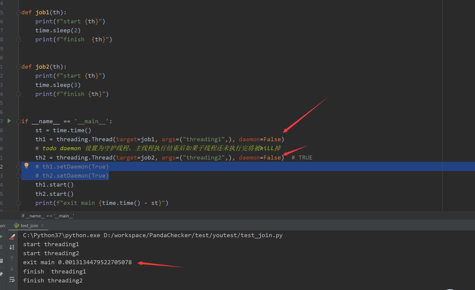Click 'finish threading1' console output
475x290 pixels.
point(54,271)
